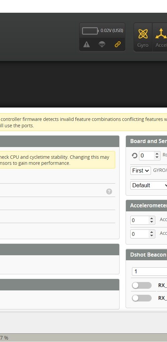Click the first accelerometer trim input field
Screen dimensions: 167x342
[x=143, y=220]
